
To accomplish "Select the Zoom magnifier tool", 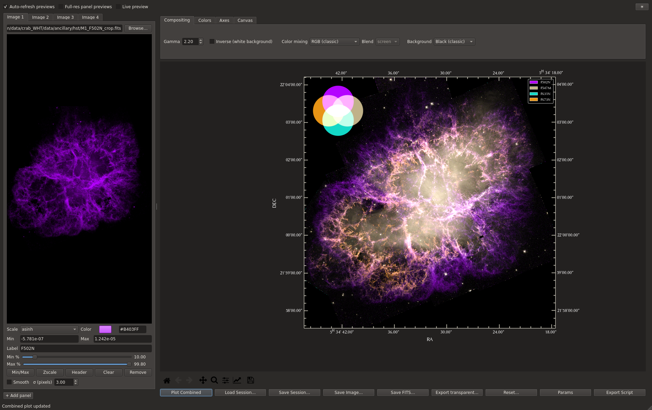I will (214, 380).
